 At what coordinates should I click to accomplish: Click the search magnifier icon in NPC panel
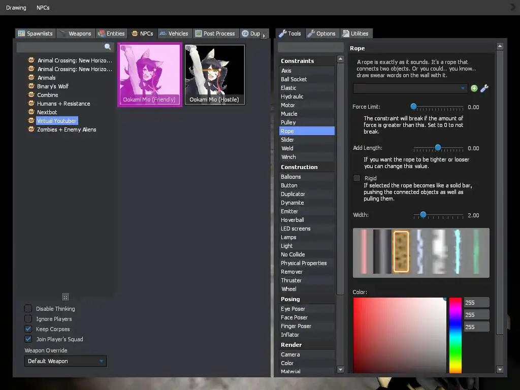click(x=108, y=47)
